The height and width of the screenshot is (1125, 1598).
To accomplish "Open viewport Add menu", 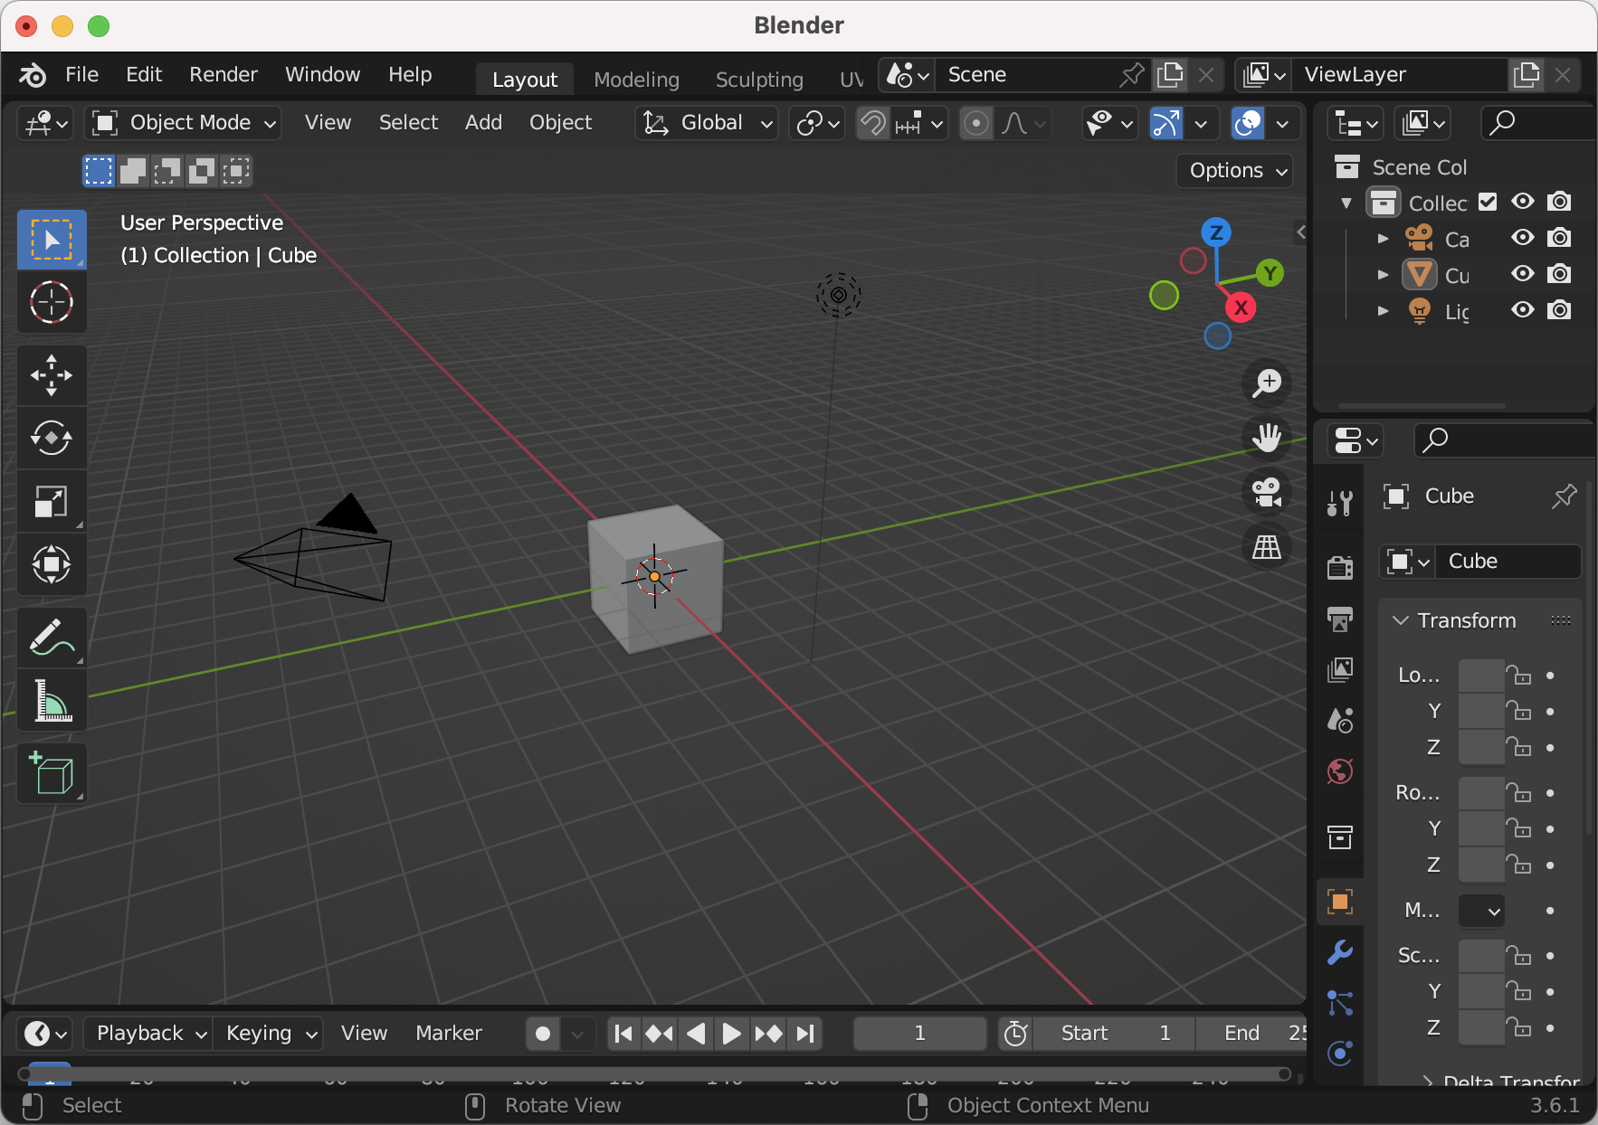I will (483, 123).
